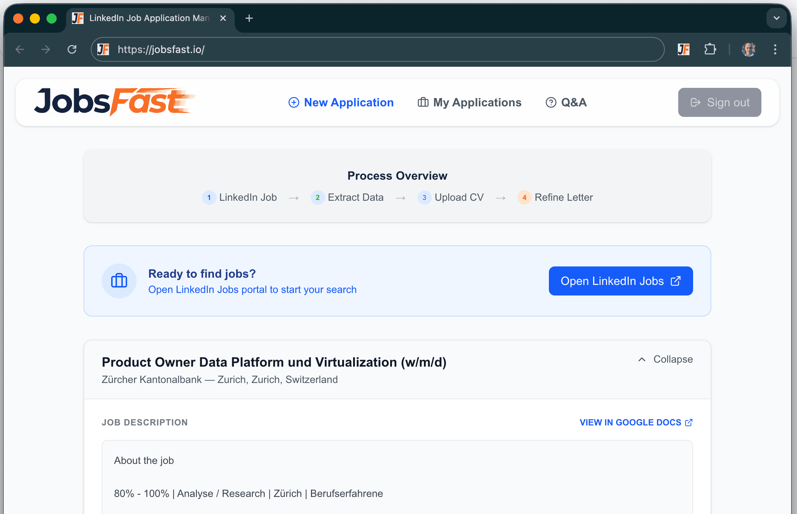Open a new browser tab

(249, 18)
